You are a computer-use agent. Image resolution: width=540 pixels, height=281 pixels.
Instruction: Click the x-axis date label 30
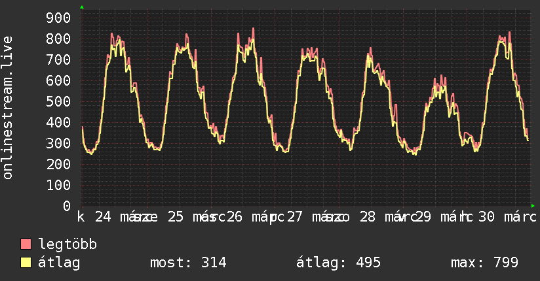(x=487, y=217)
